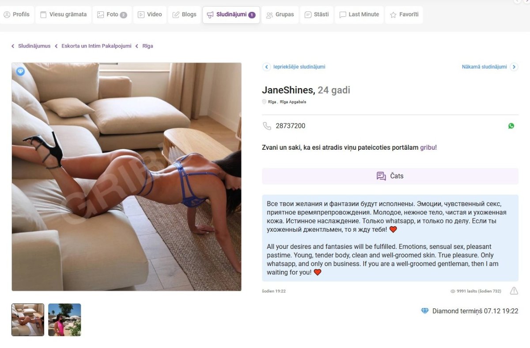Switch to the Foto tab
Screen dimensions: 530x348
pyautogui.click(x=112, y=15)
